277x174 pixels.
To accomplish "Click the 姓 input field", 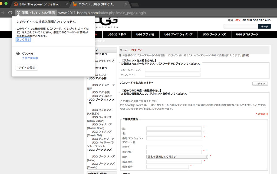I will pyautogui.click(x=174, y=128).
